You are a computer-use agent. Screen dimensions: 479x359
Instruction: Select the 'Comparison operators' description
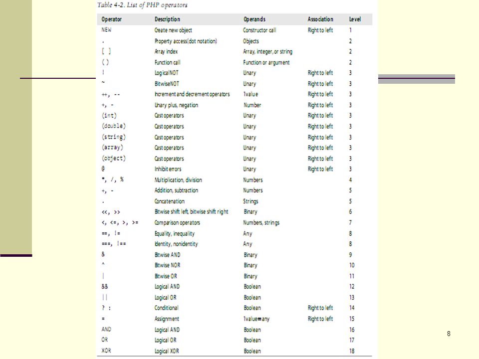177,223
